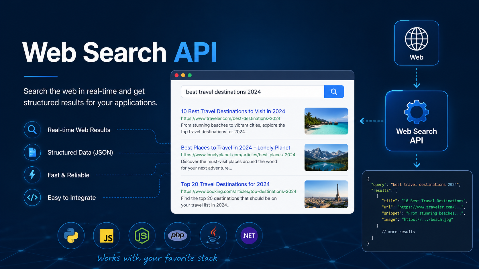479x269 pixels.
Task: Click the Works with your favorite stack caption
Action: 157,258
